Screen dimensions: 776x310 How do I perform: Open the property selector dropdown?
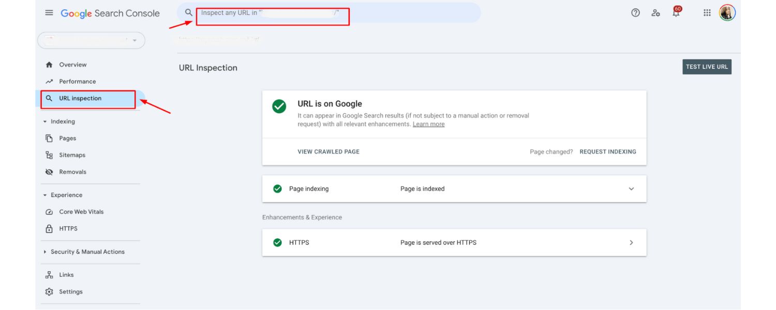pyautogui.click(x=91, y=40)
